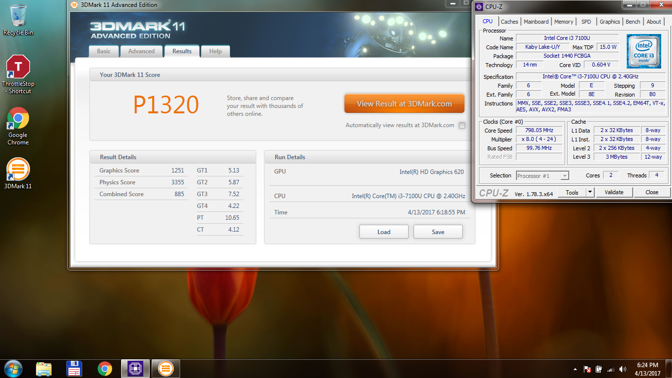Launch ThrottleStop shortcut on desktop
This screenshot has height=378, width=672.
18,74
